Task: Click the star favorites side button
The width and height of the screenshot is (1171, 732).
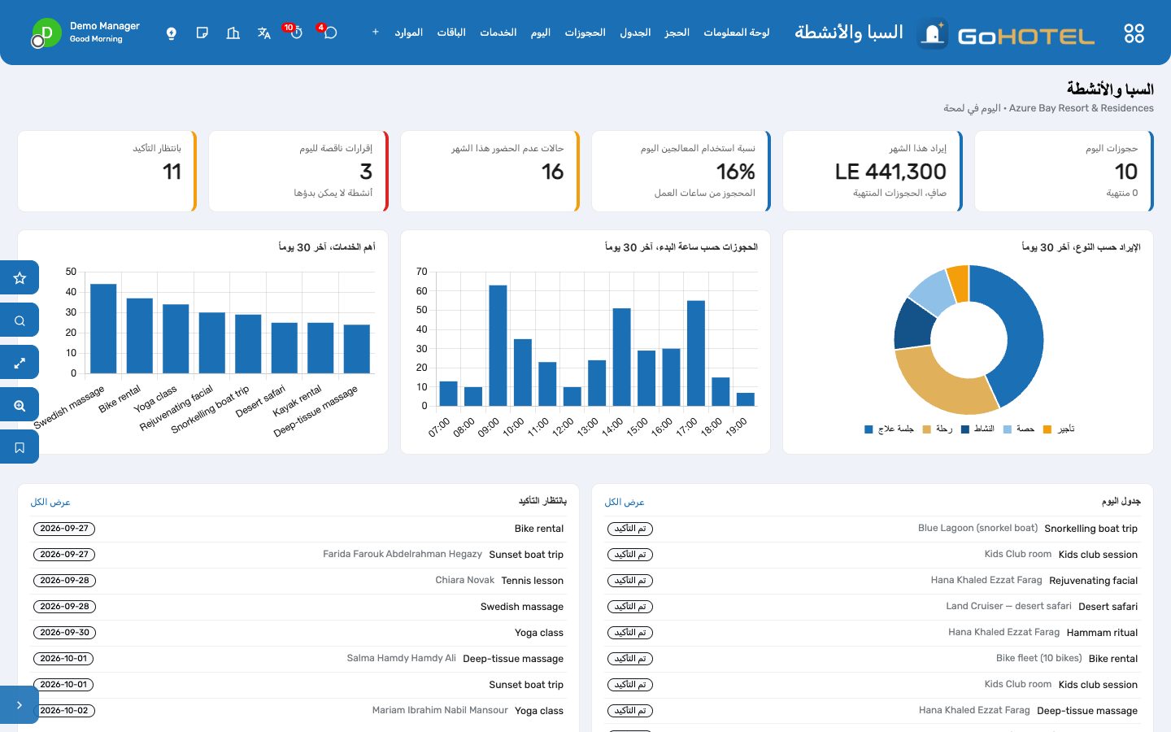Action: coord(20,278)
